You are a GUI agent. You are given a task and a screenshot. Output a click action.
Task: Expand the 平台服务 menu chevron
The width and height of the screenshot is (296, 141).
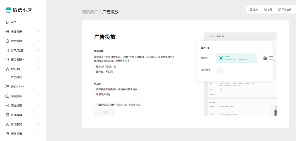[39, 96]
